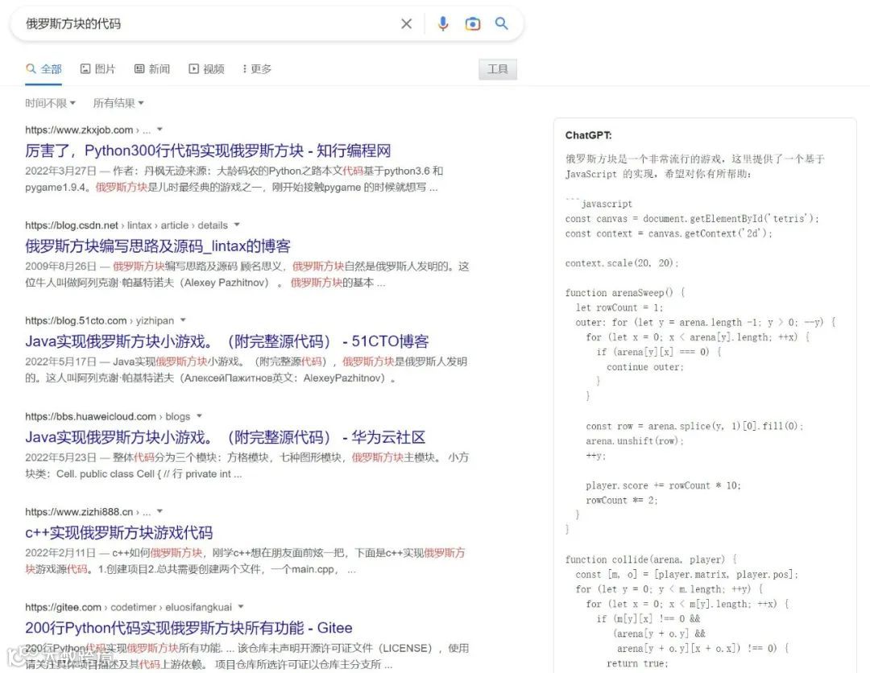Open dropdown arrow next to blog.51cto.com URL
Screen dimensions: 870x673
[x=183, y=320]
